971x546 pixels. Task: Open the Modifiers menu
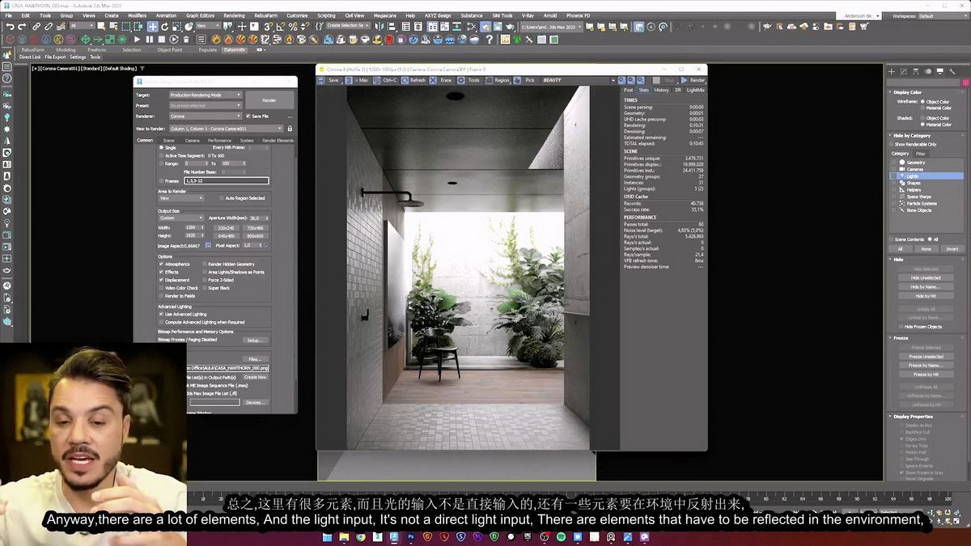coord(138,15)
